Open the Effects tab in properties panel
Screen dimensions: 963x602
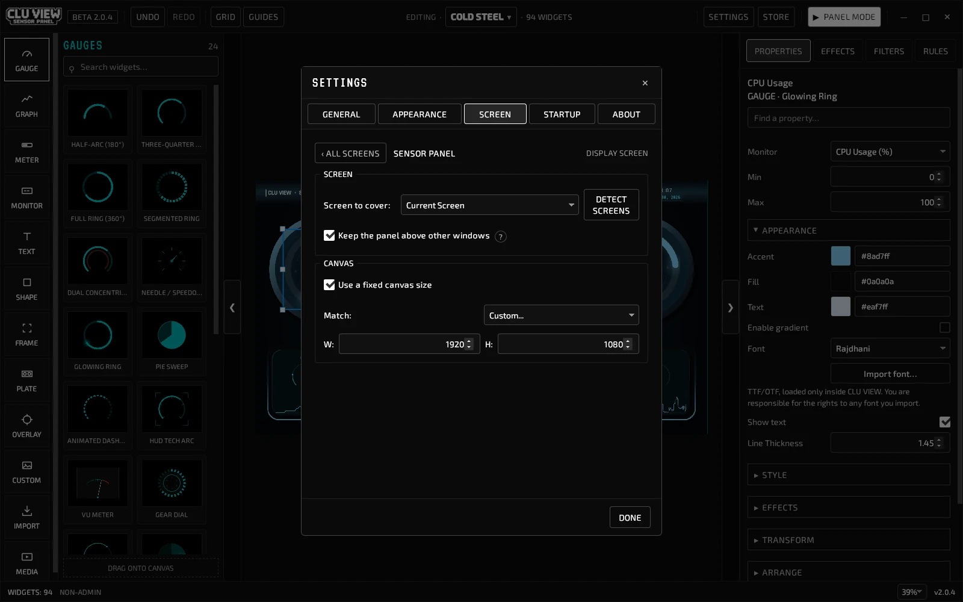pos(838,51)
